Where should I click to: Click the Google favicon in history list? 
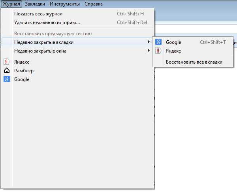[x=6, y=79]
